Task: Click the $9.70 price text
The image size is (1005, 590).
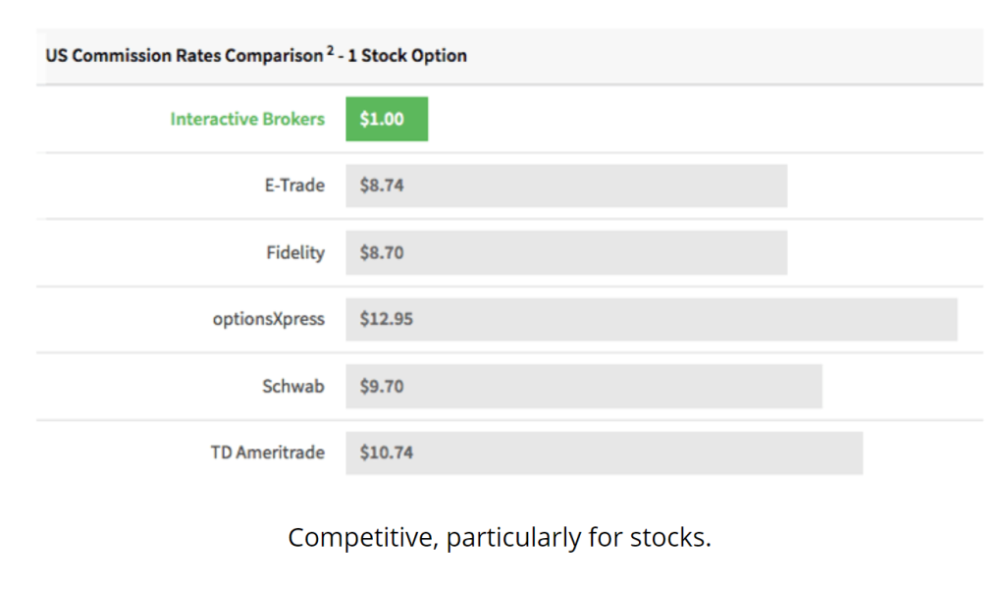Action: (382, 386)
